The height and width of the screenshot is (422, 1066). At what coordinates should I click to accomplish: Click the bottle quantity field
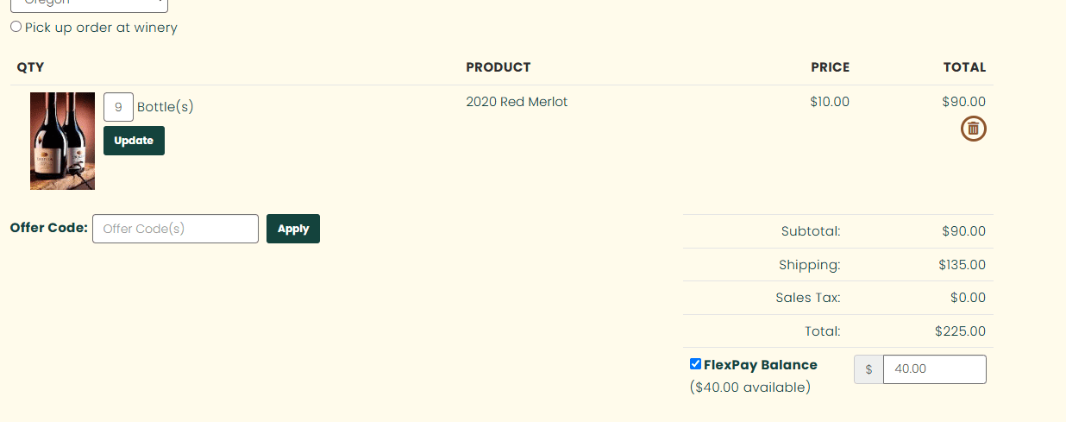coord(118,107)
